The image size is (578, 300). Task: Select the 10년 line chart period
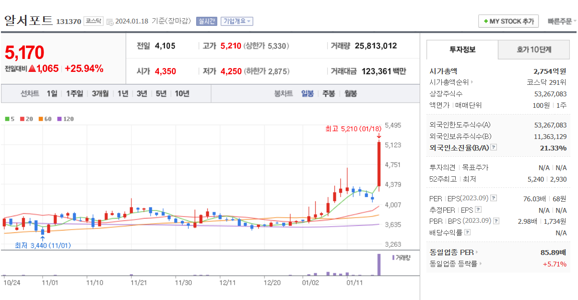[182, 93]
